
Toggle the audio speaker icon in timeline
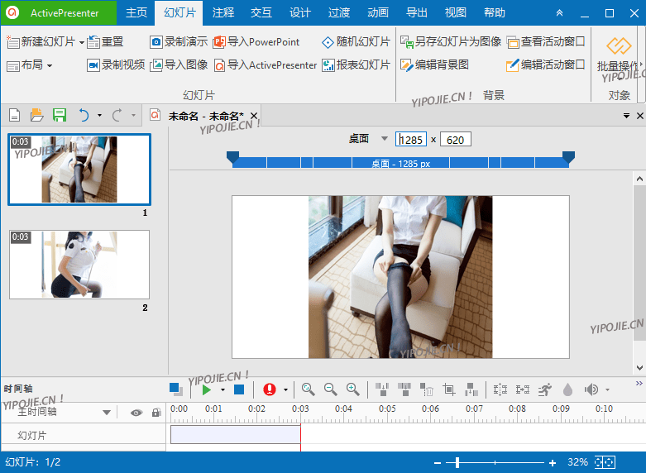pos(591,389)
